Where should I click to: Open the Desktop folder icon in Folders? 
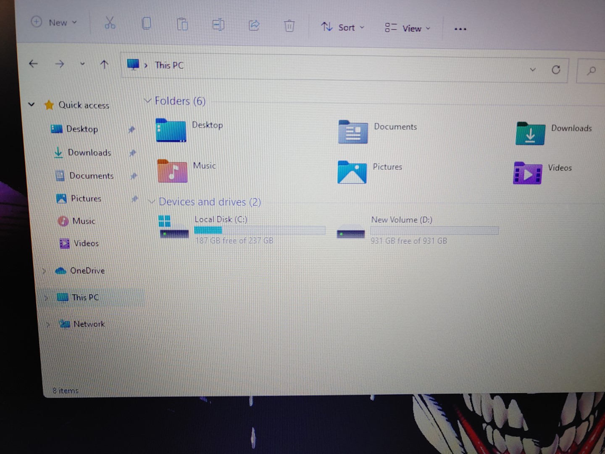pos(171,130)
